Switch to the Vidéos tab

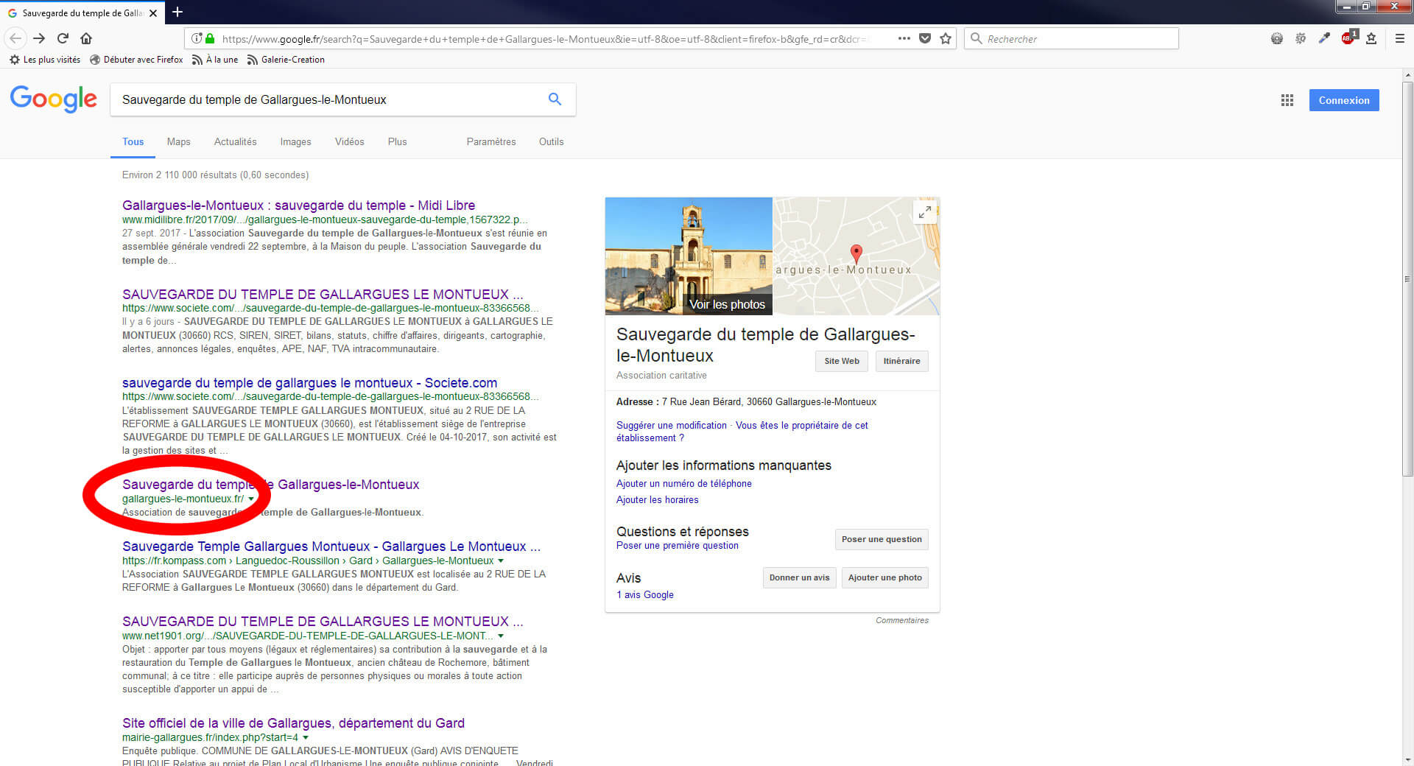tap(349, 141)
